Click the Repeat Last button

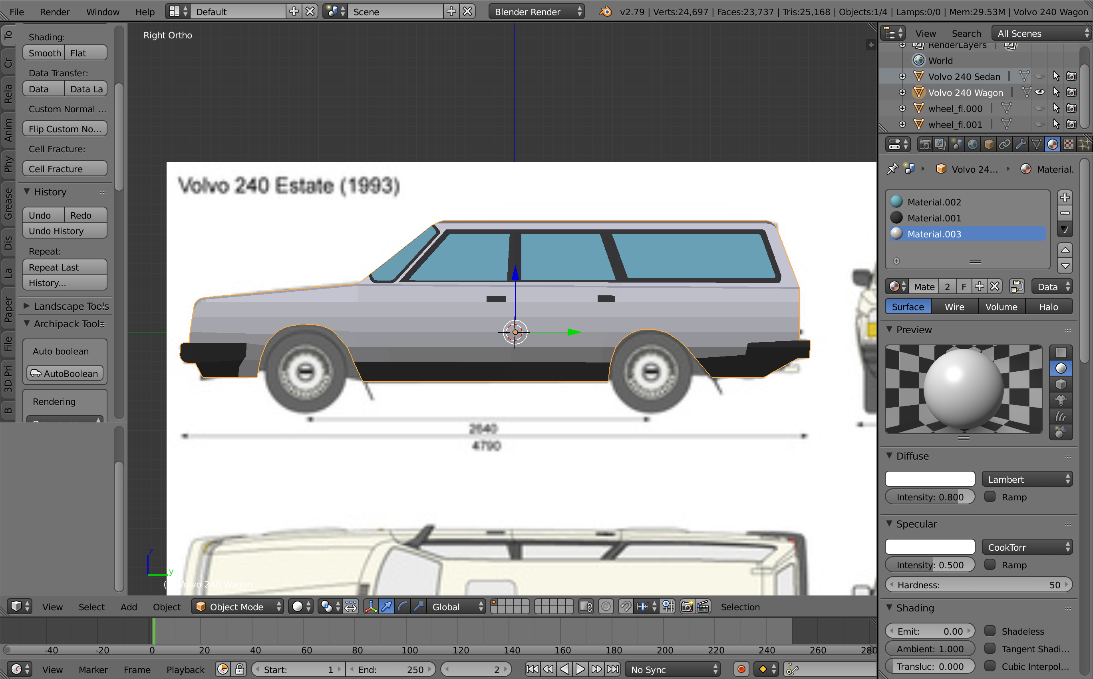click(65, 267)
